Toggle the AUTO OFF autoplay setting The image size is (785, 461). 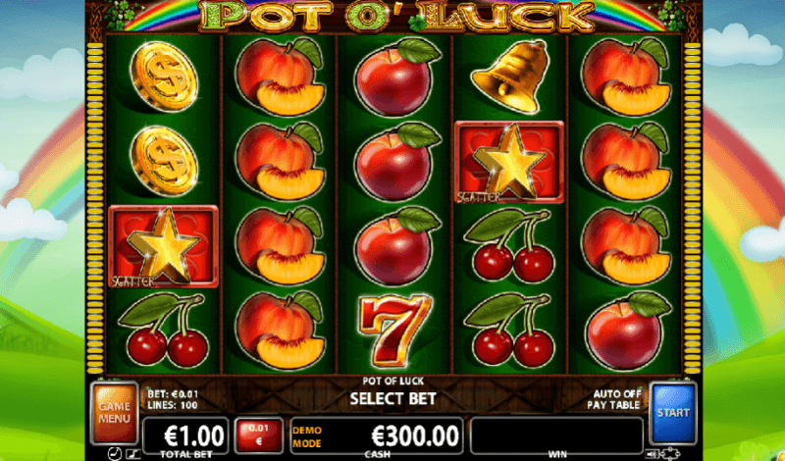pos(616,394)
